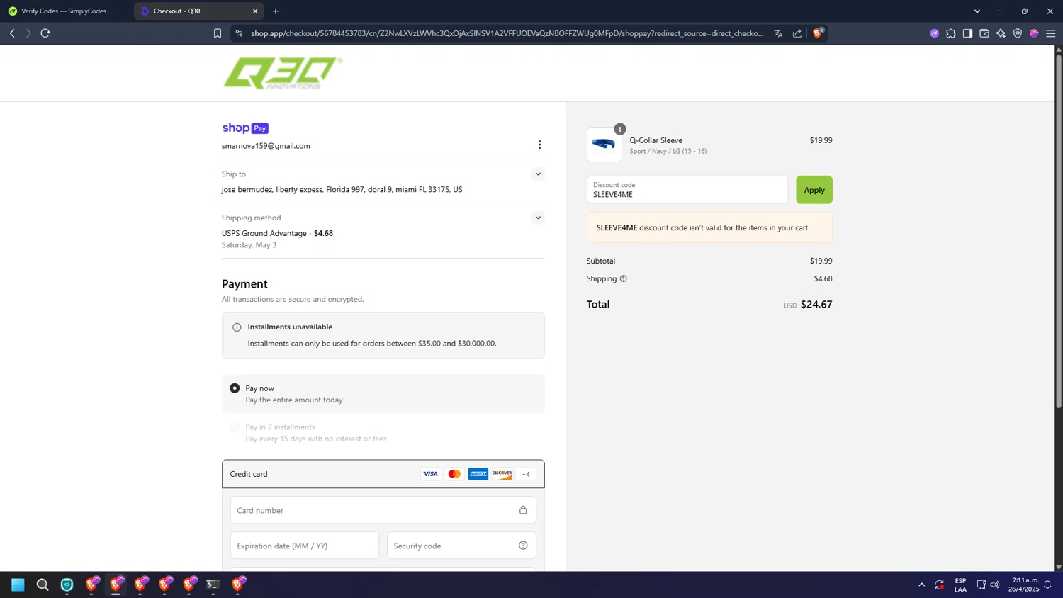Open the three-dot account options menu
Image resolution: width=1063 pixels, height=598 pixels.
pyautogui.click(x=539, y=145)
